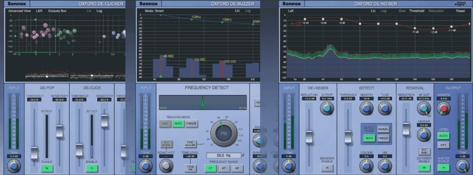Toggle the Master Enable IN button

coord(443,168)
